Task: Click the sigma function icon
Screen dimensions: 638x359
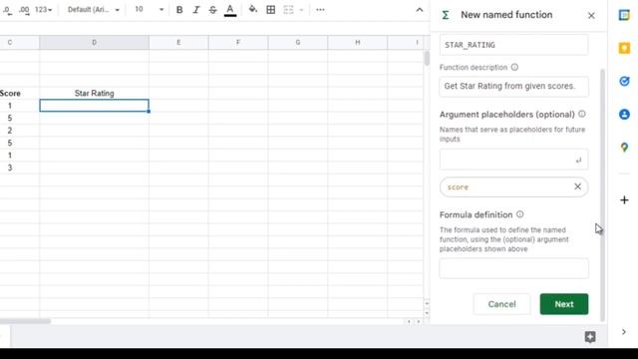Action: pyautogui.click(x=446, y=15)
